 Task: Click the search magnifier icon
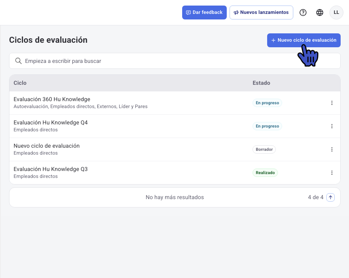18,61
